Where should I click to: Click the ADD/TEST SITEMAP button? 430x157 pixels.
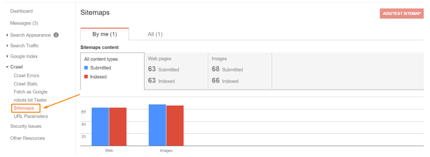coord(402,13)
